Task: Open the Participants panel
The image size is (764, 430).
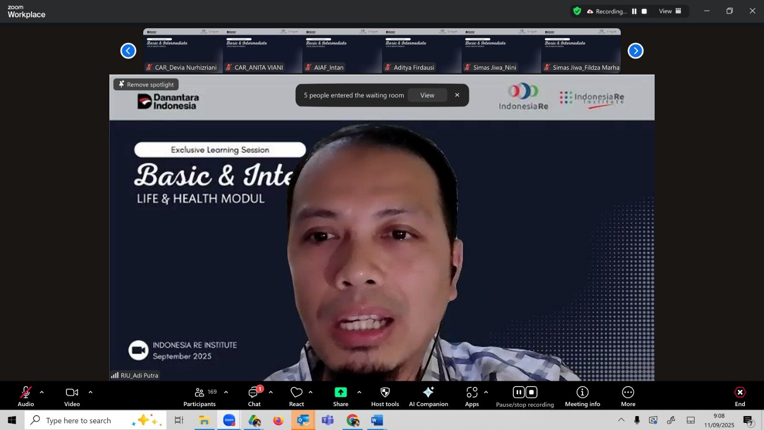Action: click(199, 395)
